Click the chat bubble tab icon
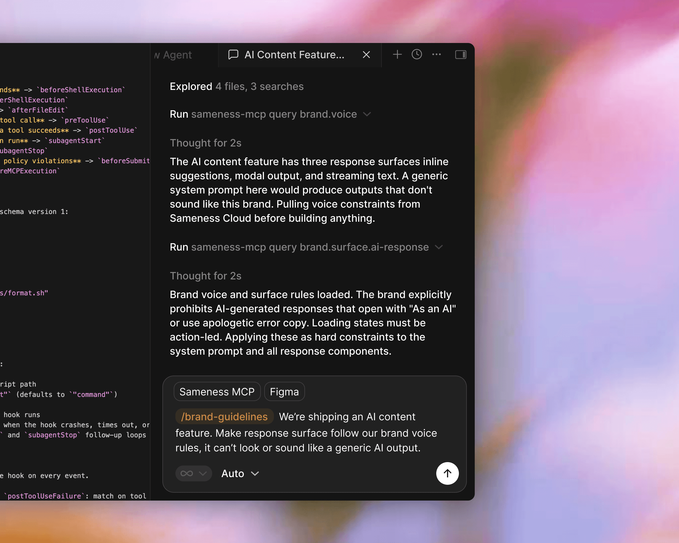679x543 pixels. 233,55
